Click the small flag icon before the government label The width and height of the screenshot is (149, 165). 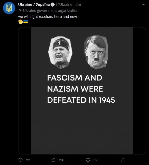(x=20, y=10)
